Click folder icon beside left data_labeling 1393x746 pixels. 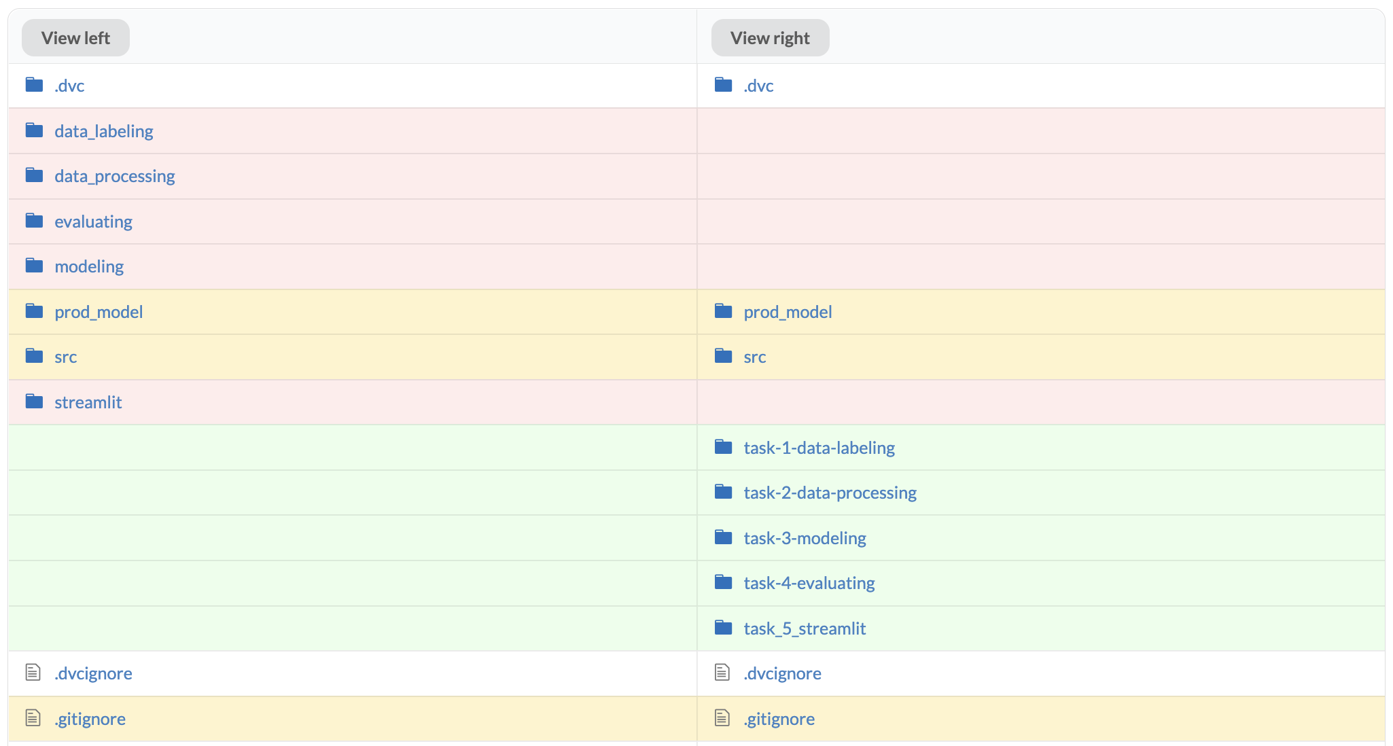coord(34,130)
